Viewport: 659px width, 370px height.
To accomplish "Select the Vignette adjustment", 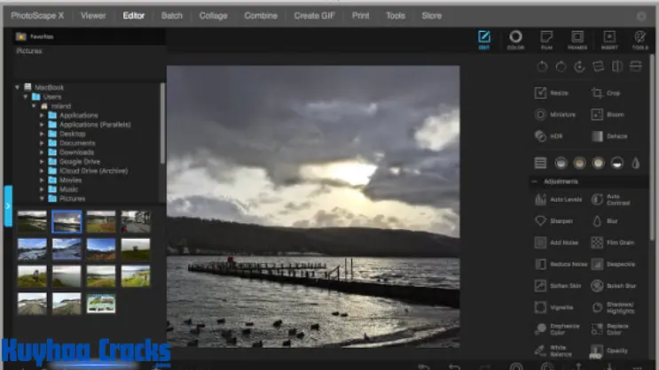I will point(553,307).
